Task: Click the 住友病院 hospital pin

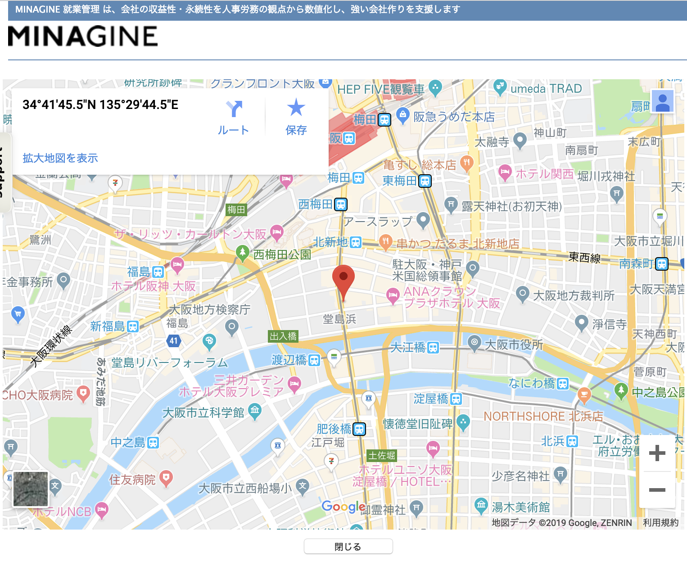Action: (x=166, y=479)
